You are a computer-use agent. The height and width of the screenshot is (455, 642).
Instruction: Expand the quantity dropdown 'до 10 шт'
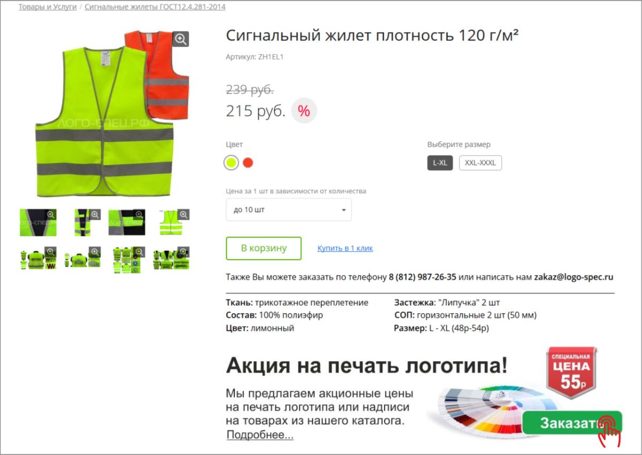[289, 210]
